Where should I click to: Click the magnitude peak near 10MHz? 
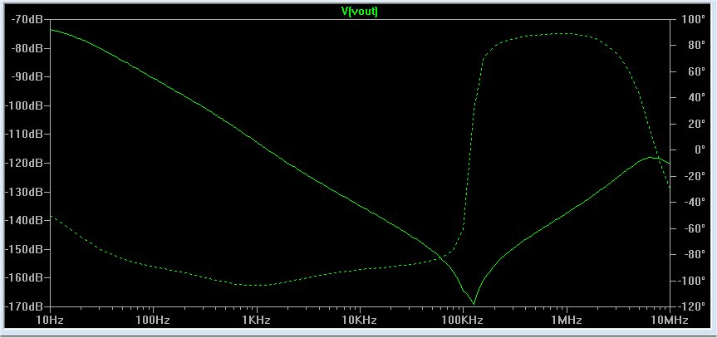tap(651, 157)
